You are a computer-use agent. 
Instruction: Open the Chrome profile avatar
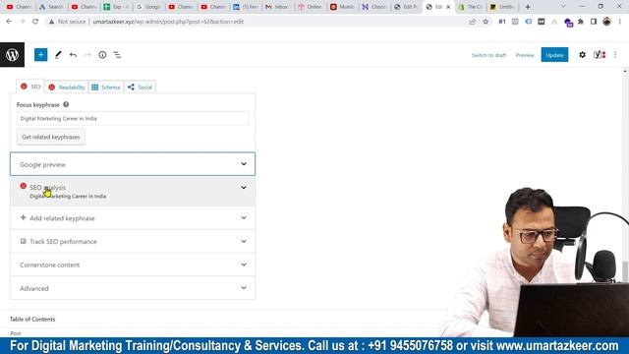tap(606, 22)
